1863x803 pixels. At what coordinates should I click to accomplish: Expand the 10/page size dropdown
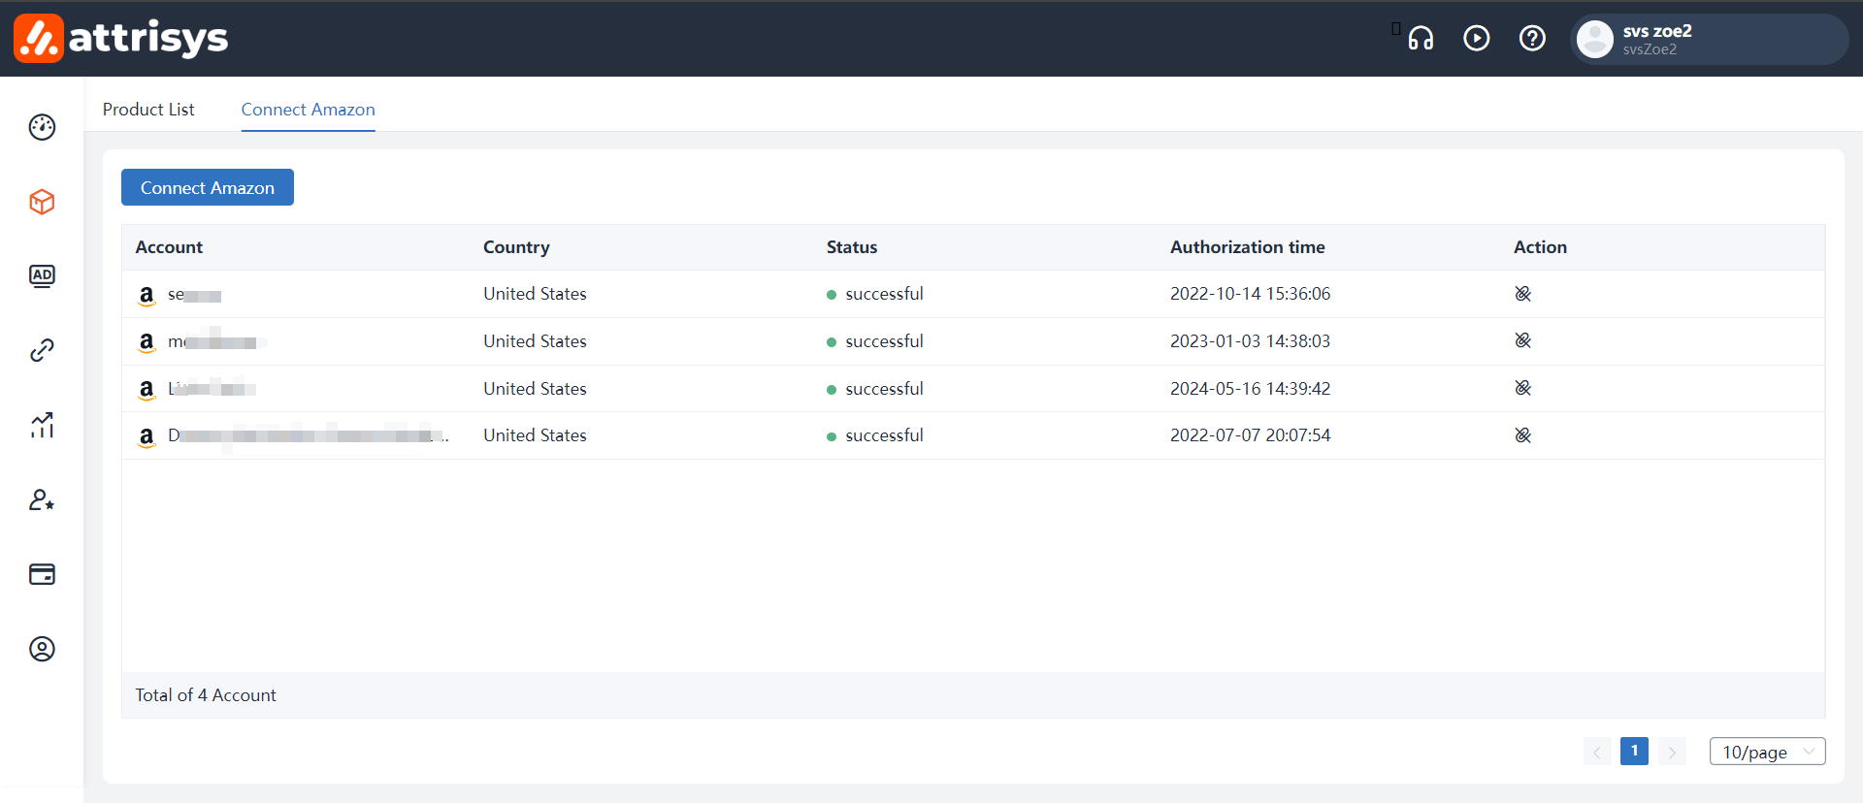tap(1766, 752)
